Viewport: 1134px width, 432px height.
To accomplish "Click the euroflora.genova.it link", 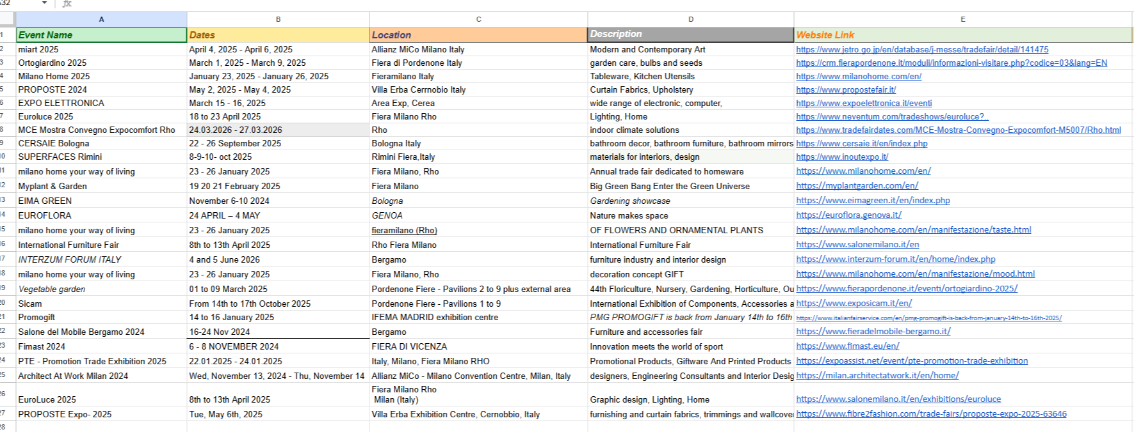I will [x=848, y=215].
